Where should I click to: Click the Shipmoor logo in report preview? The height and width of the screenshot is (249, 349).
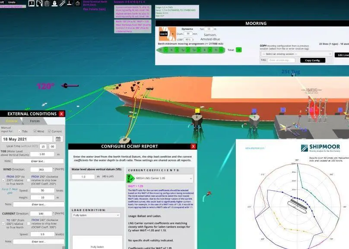[320, 148]
